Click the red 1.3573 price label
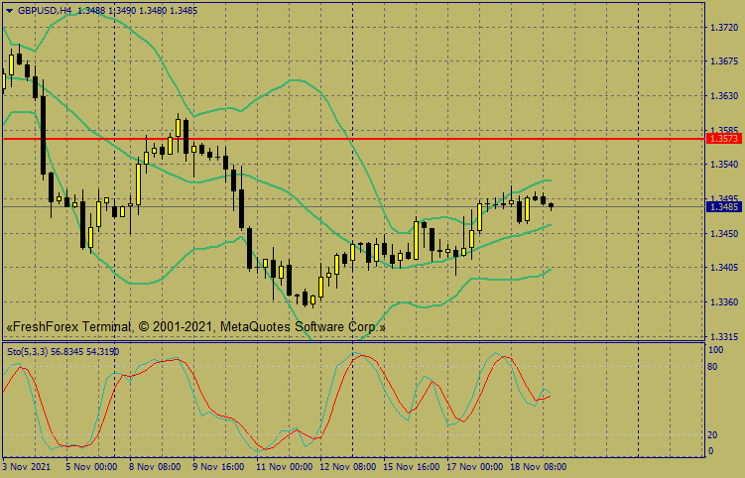 coord(723,140)
